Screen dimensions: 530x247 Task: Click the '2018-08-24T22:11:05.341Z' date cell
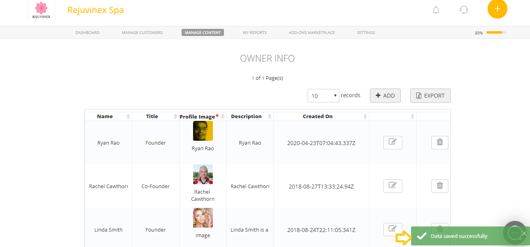(x=321, y=230)
